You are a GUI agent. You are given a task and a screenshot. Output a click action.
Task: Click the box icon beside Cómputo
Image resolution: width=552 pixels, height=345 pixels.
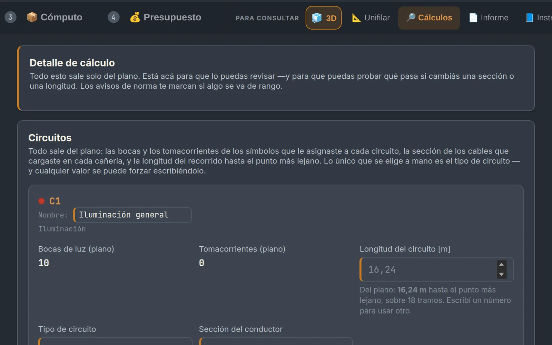(x=32, y=17)
